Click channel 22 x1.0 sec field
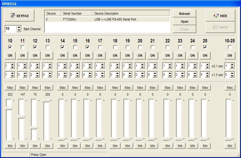 pos(165,75)
